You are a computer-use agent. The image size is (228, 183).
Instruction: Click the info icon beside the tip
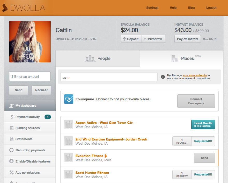coord(163,77)
